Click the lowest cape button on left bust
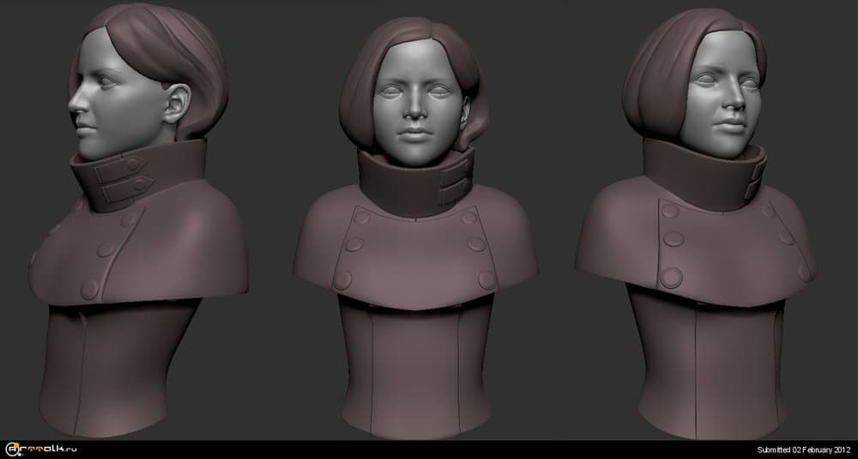The height and width of the screenshot is (459, 858). (88, 287)
